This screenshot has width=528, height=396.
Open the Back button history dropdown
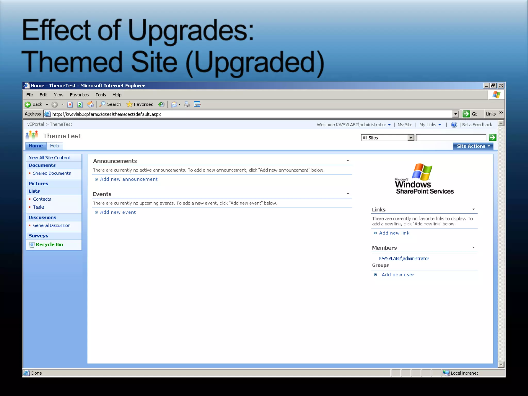click(x=47, y=105)
